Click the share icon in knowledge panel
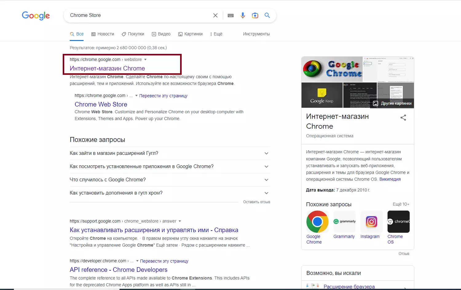The height and width of the screenshot is (290, 461). coord(403,118)
